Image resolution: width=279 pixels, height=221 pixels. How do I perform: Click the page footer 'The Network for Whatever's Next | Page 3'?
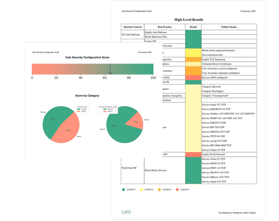point(237,213)
